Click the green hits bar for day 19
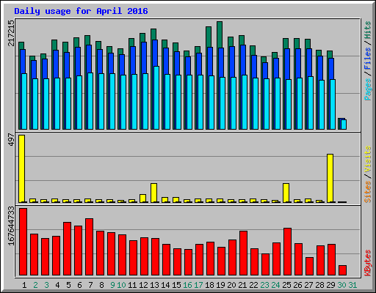376x293 pixels. 220,34
